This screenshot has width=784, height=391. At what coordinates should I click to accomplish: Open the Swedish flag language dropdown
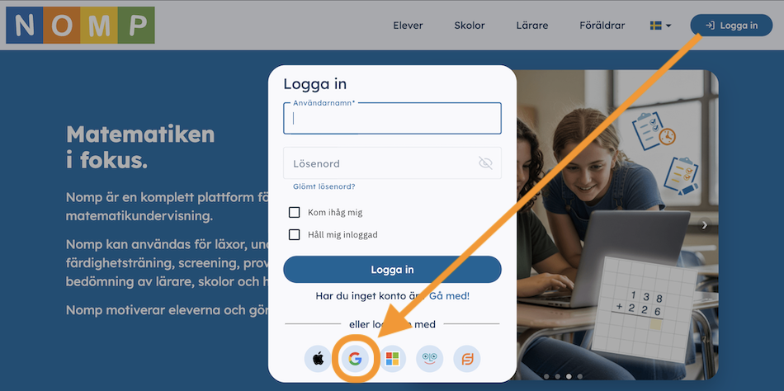(660, 26)
